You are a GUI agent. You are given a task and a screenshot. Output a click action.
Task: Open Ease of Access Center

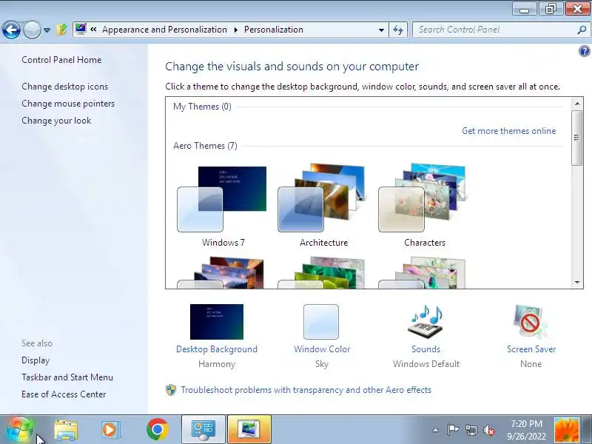[64, 394]
